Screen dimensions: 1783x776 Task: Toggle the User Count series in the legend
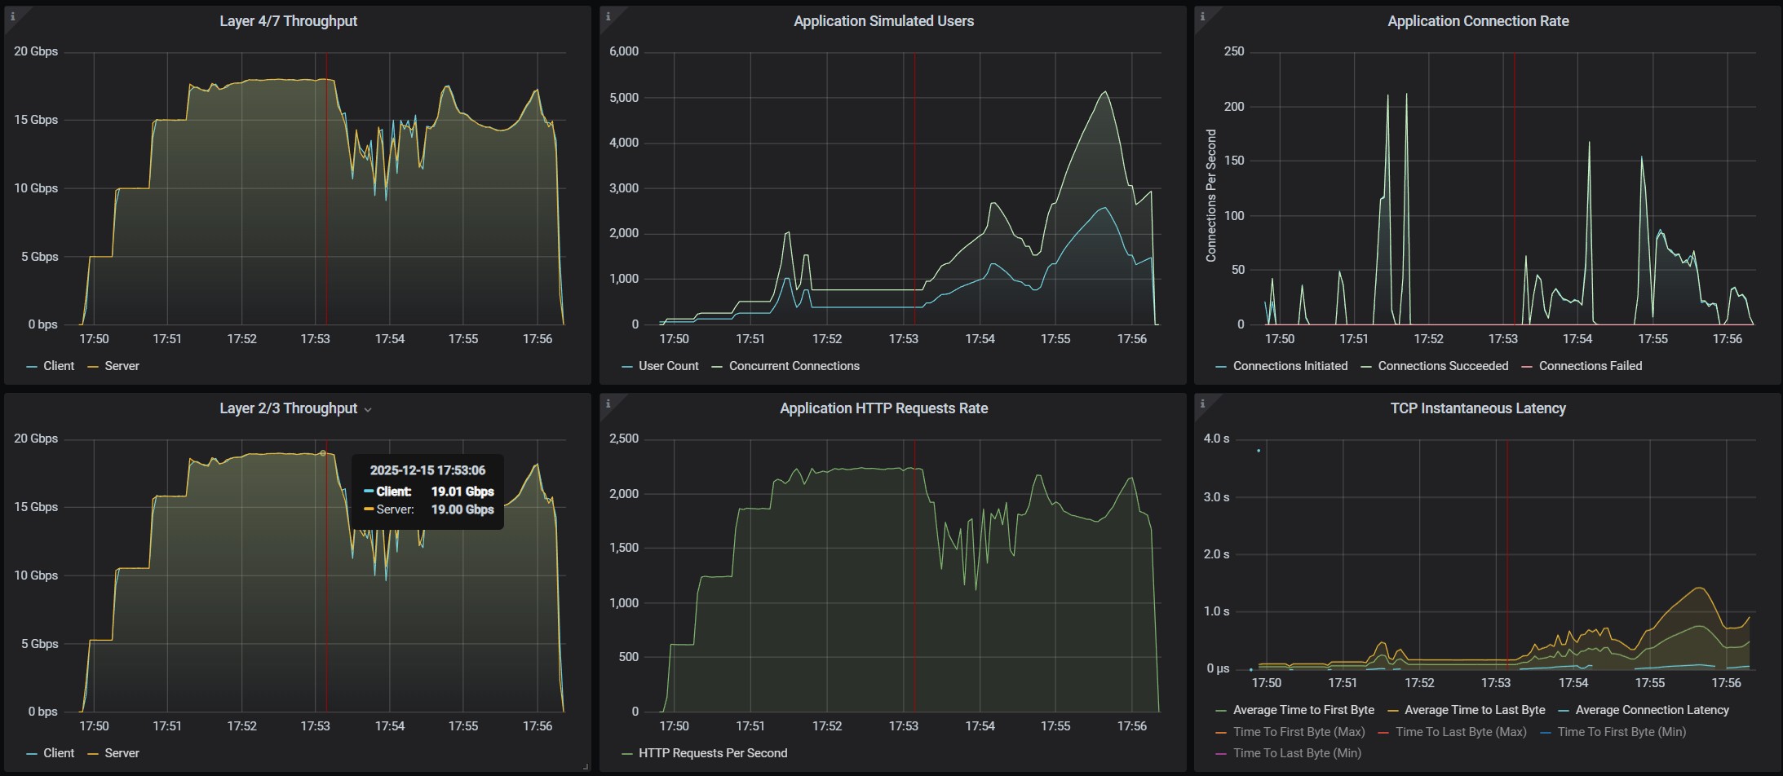[669, 366]
